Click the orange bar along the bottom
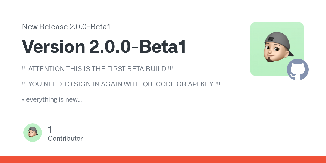326x163 pixels. 163,160
